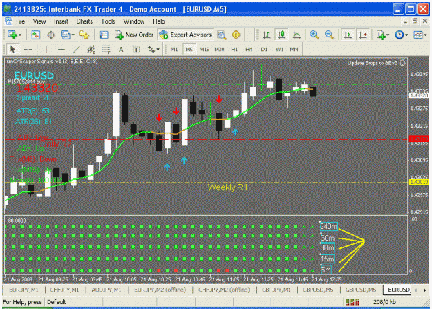Zoom in on the chart

[x=314, y=35]
